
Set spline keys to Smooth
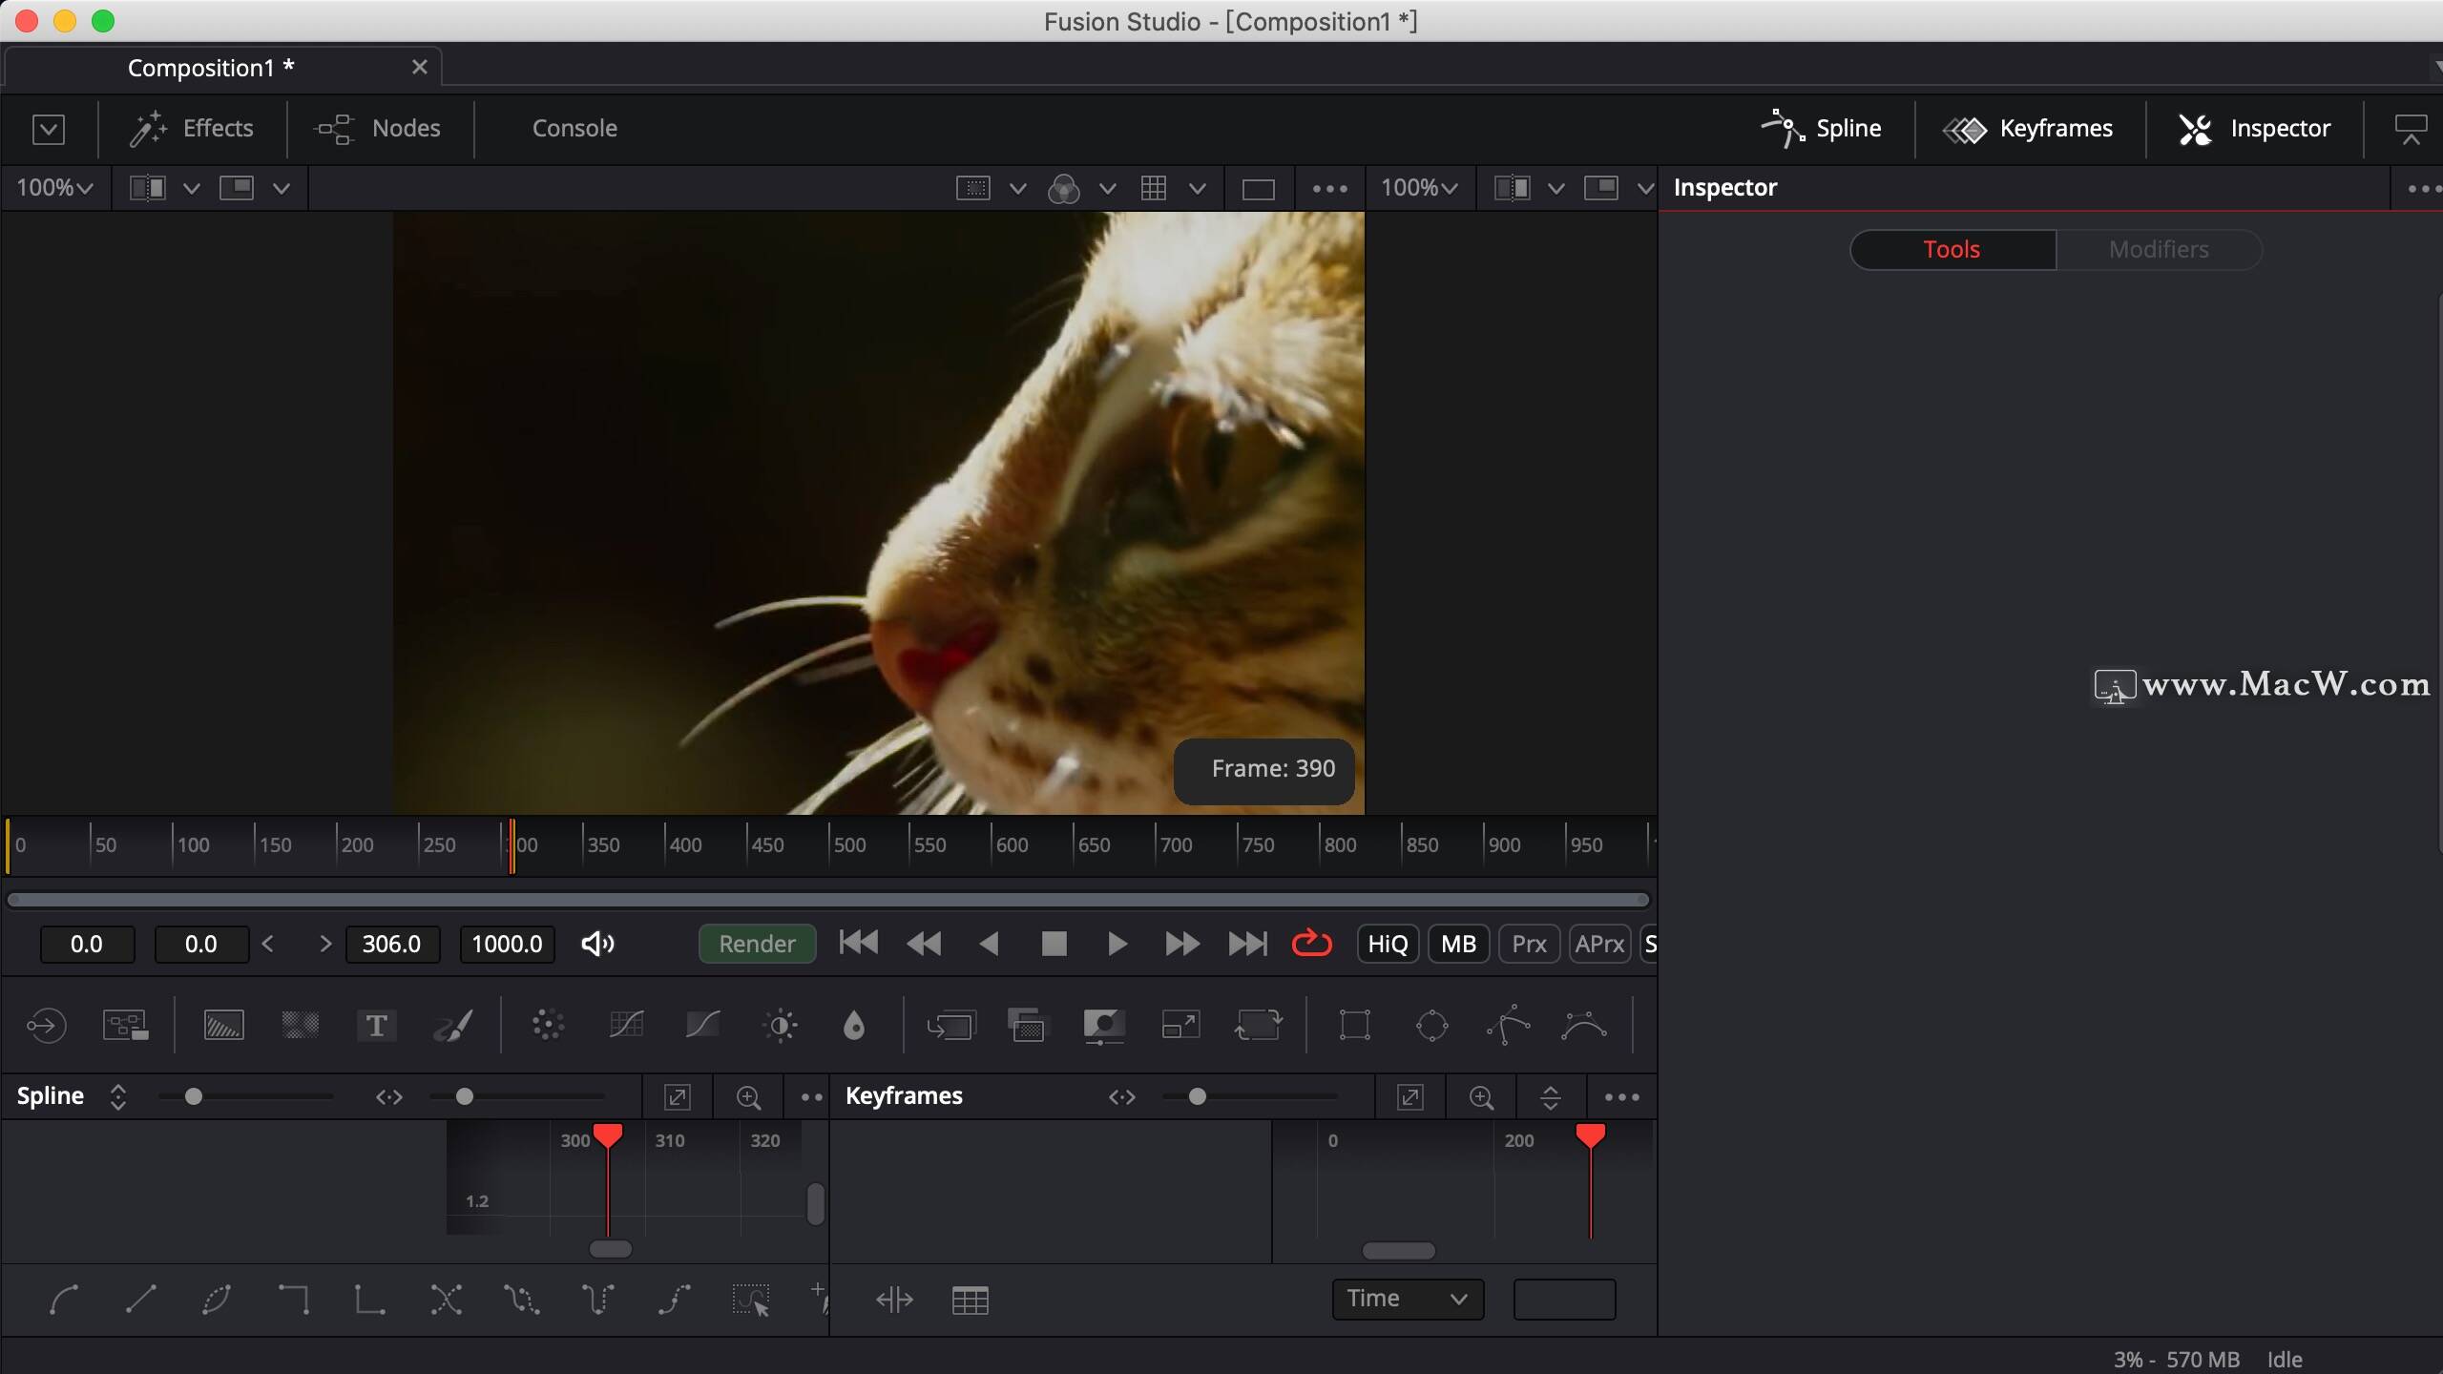click(64, 1300)
